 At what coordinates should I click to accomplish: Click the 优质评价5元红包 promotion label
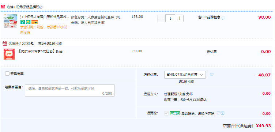(21, 44)
